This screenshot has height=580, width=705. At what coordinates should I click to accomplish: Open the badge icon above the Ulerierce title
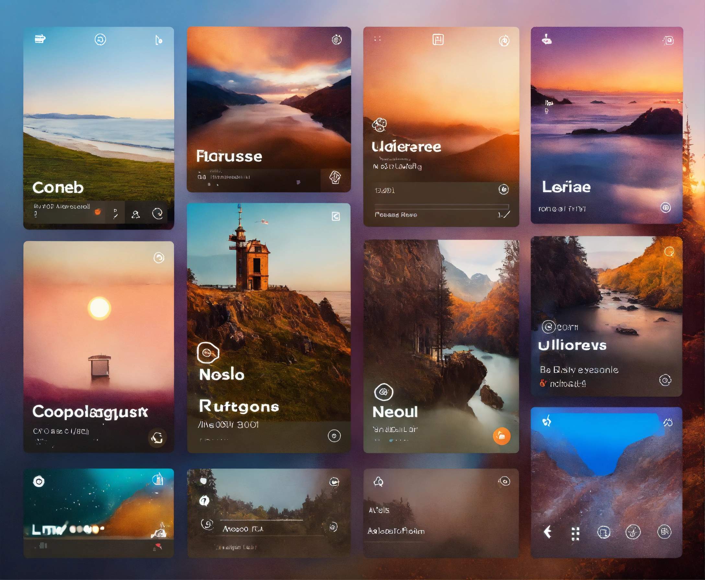379,125
